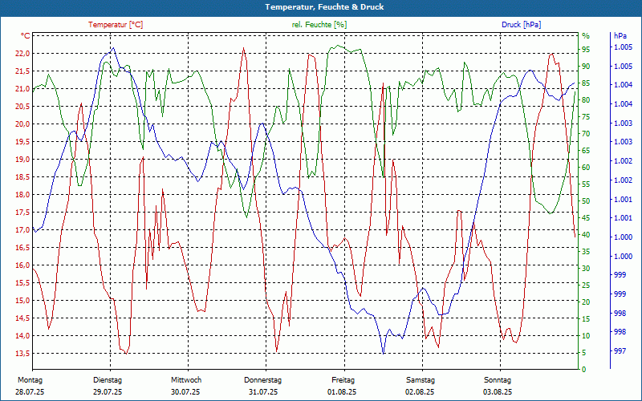Click the °C unit label on left axis
This screenshot has width=642, height=401.
coord(26,36)
